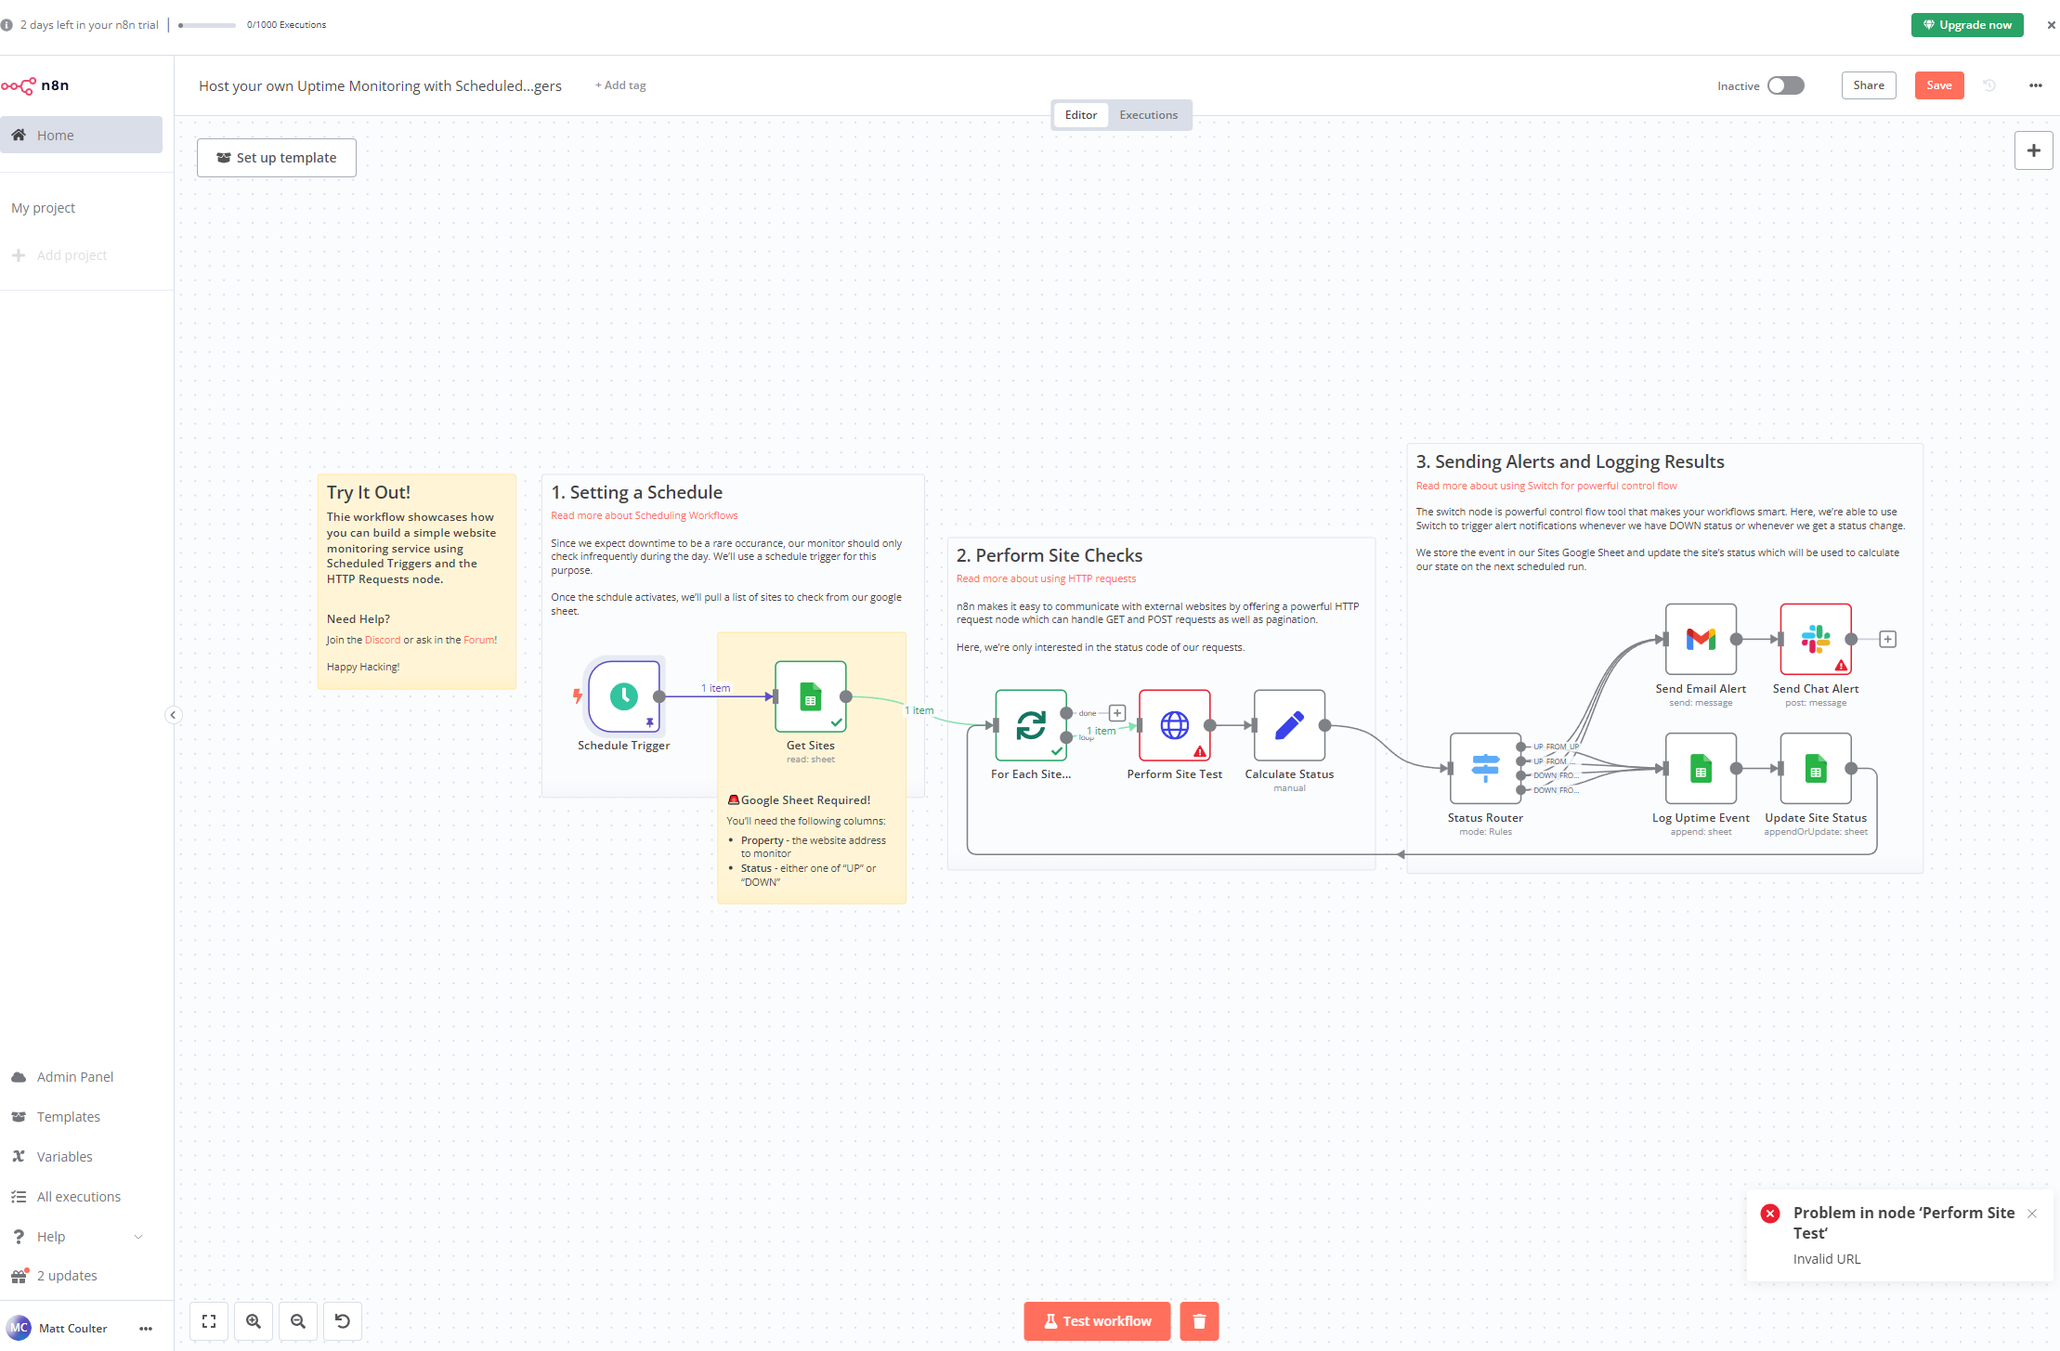Click the workflow name title
Viewport: 2060px width, 1351px height.
380,85
